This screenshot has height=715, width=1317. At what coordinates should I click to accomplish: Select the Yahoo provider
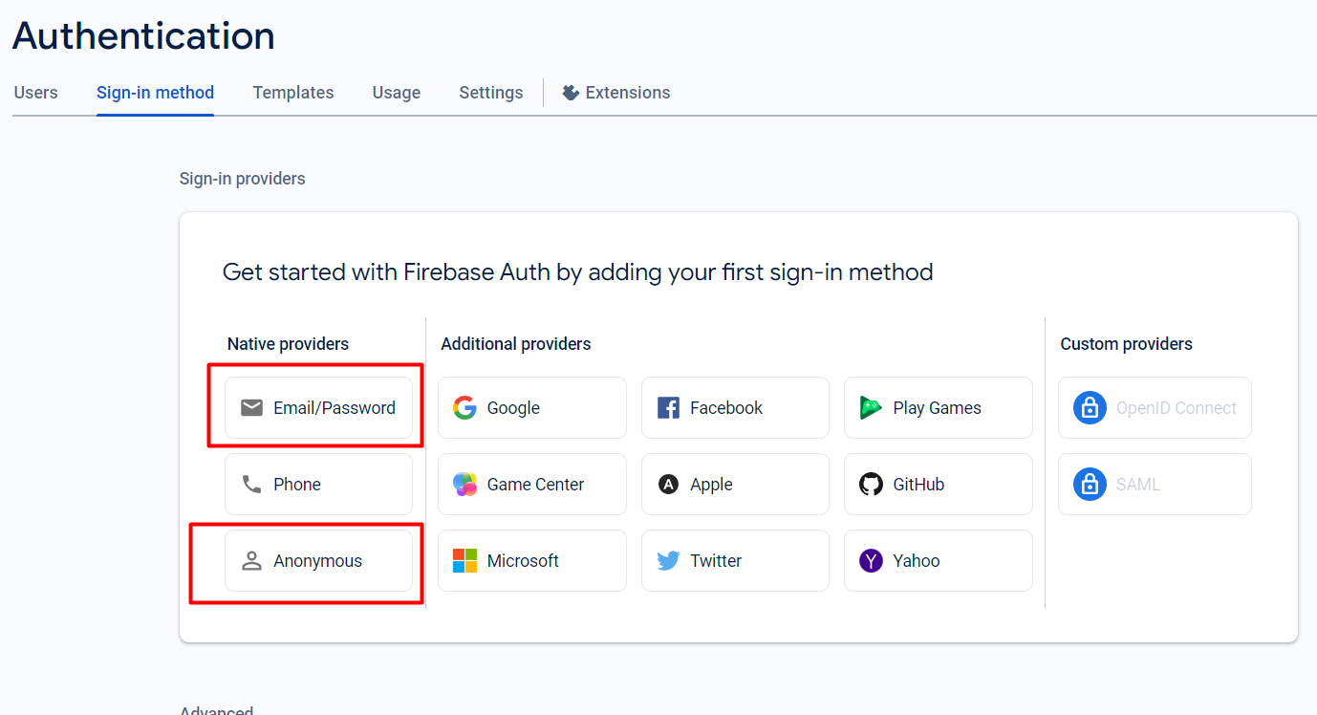tap(939, 561)
